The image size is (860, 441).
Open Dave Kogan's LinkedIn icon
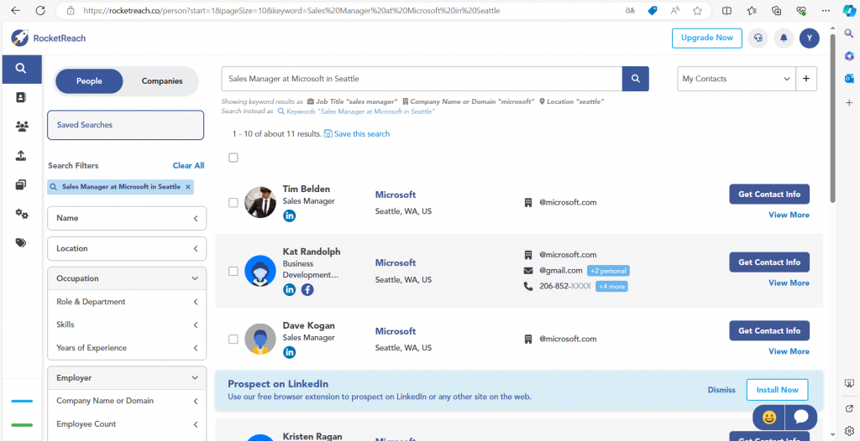289,352
